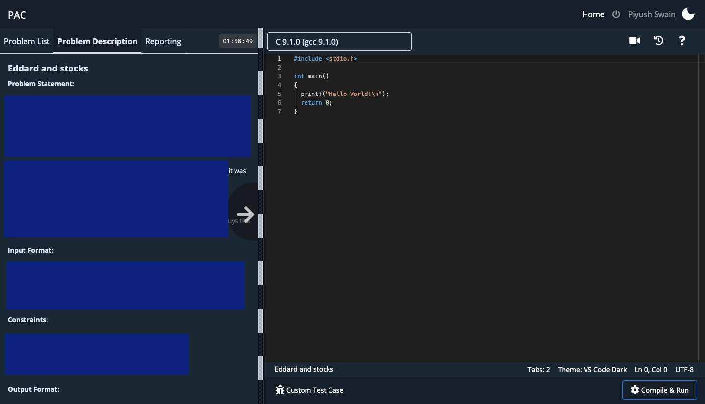Click the Ln 0, Col 0 indicator
Image resolution: width=705 pixels, height=404 pixels.
point(651,370)
